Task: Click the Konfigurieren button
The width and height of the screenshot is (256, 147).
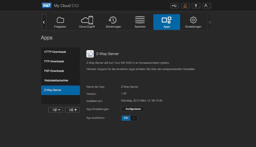Action: [x=133, y=109]
